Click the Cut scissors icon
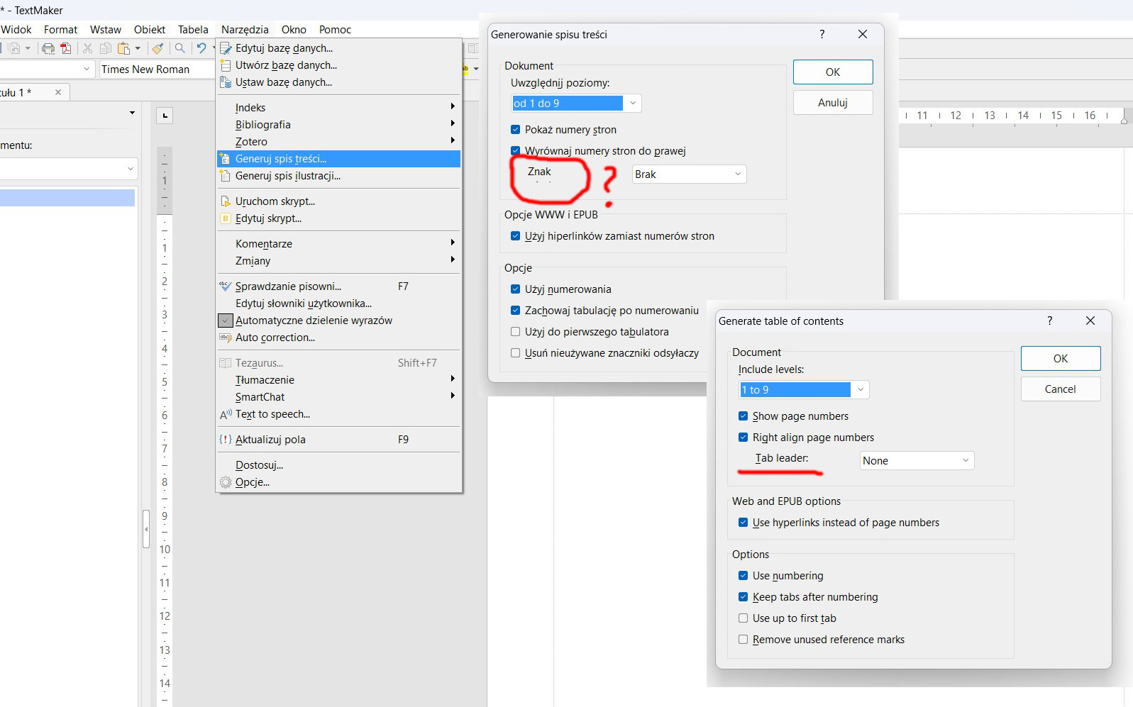The image size is (1133, 707). tap(87, 48)
